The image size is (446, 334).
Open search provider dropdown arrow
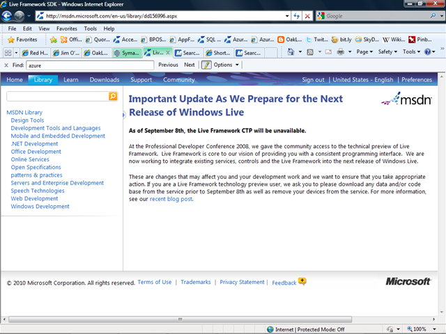[442, 16]
